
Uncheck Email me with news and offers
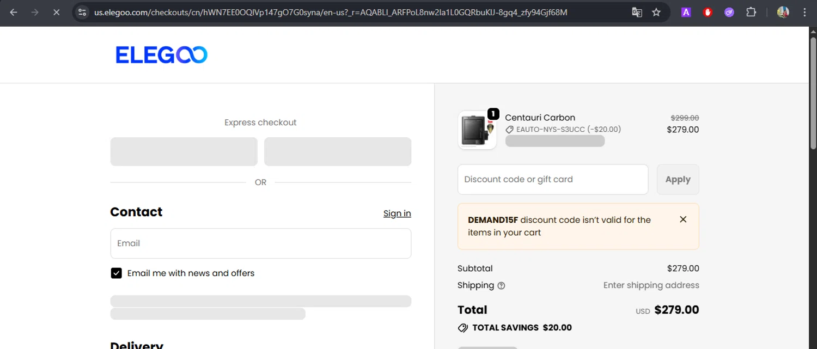pos(116,273)
